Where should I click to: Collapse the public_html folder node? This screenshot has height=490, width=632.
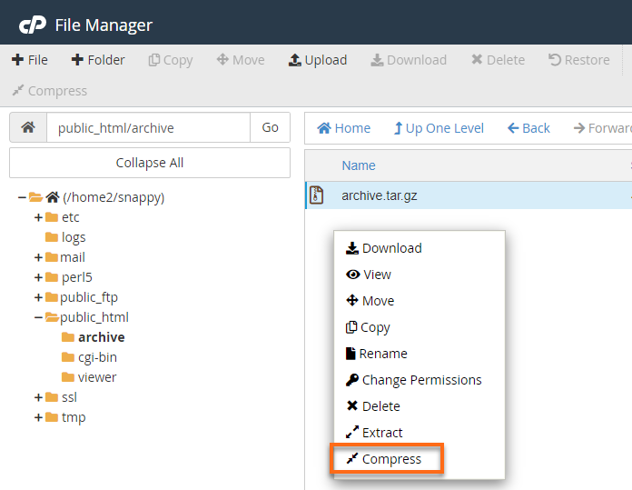(x=38, y=317)
